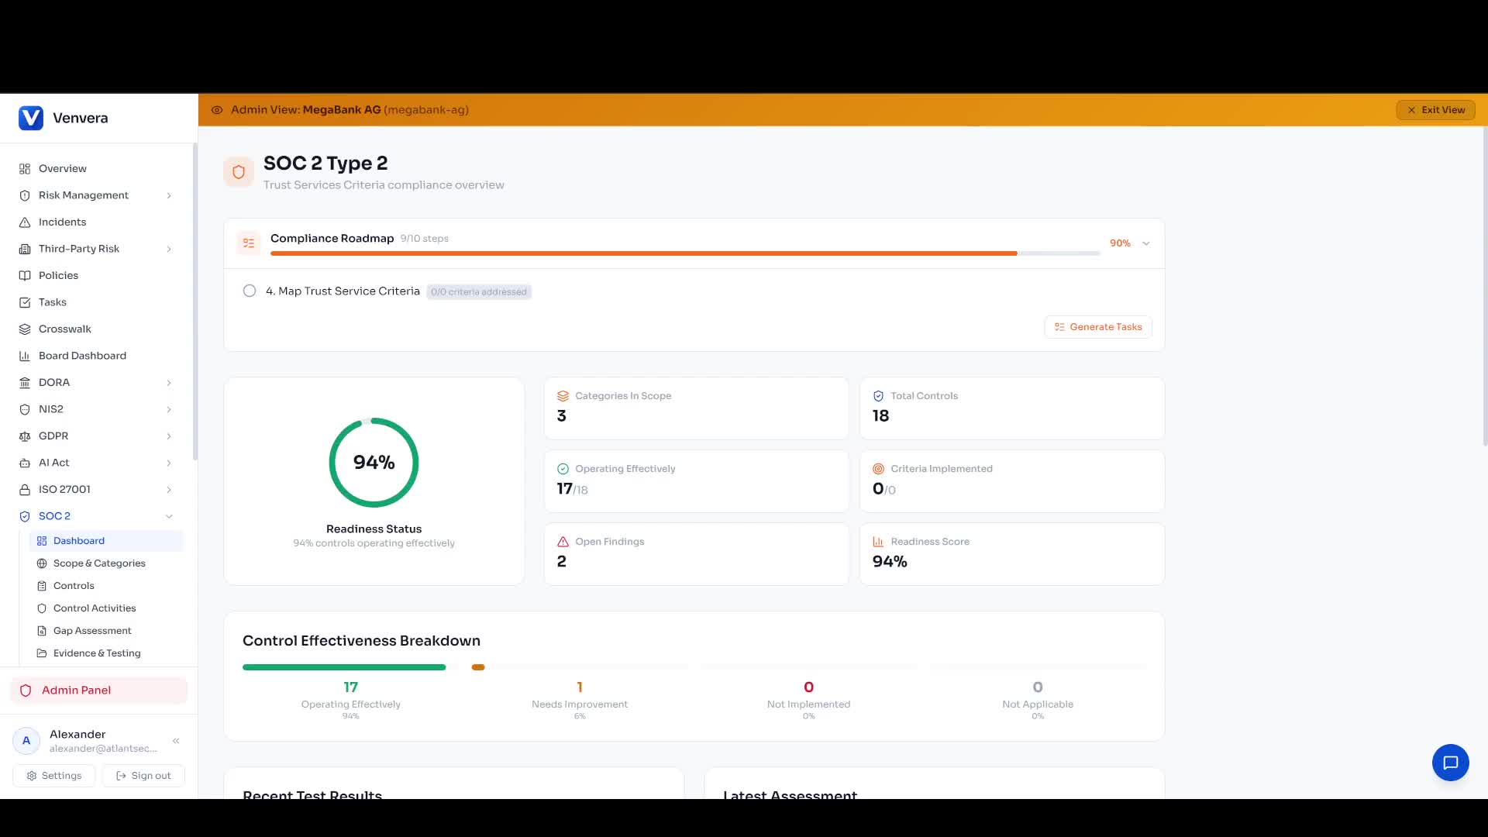Go to Scope & Categories
The height and width of the screenshot is (837, 1488).
[99, 563]
